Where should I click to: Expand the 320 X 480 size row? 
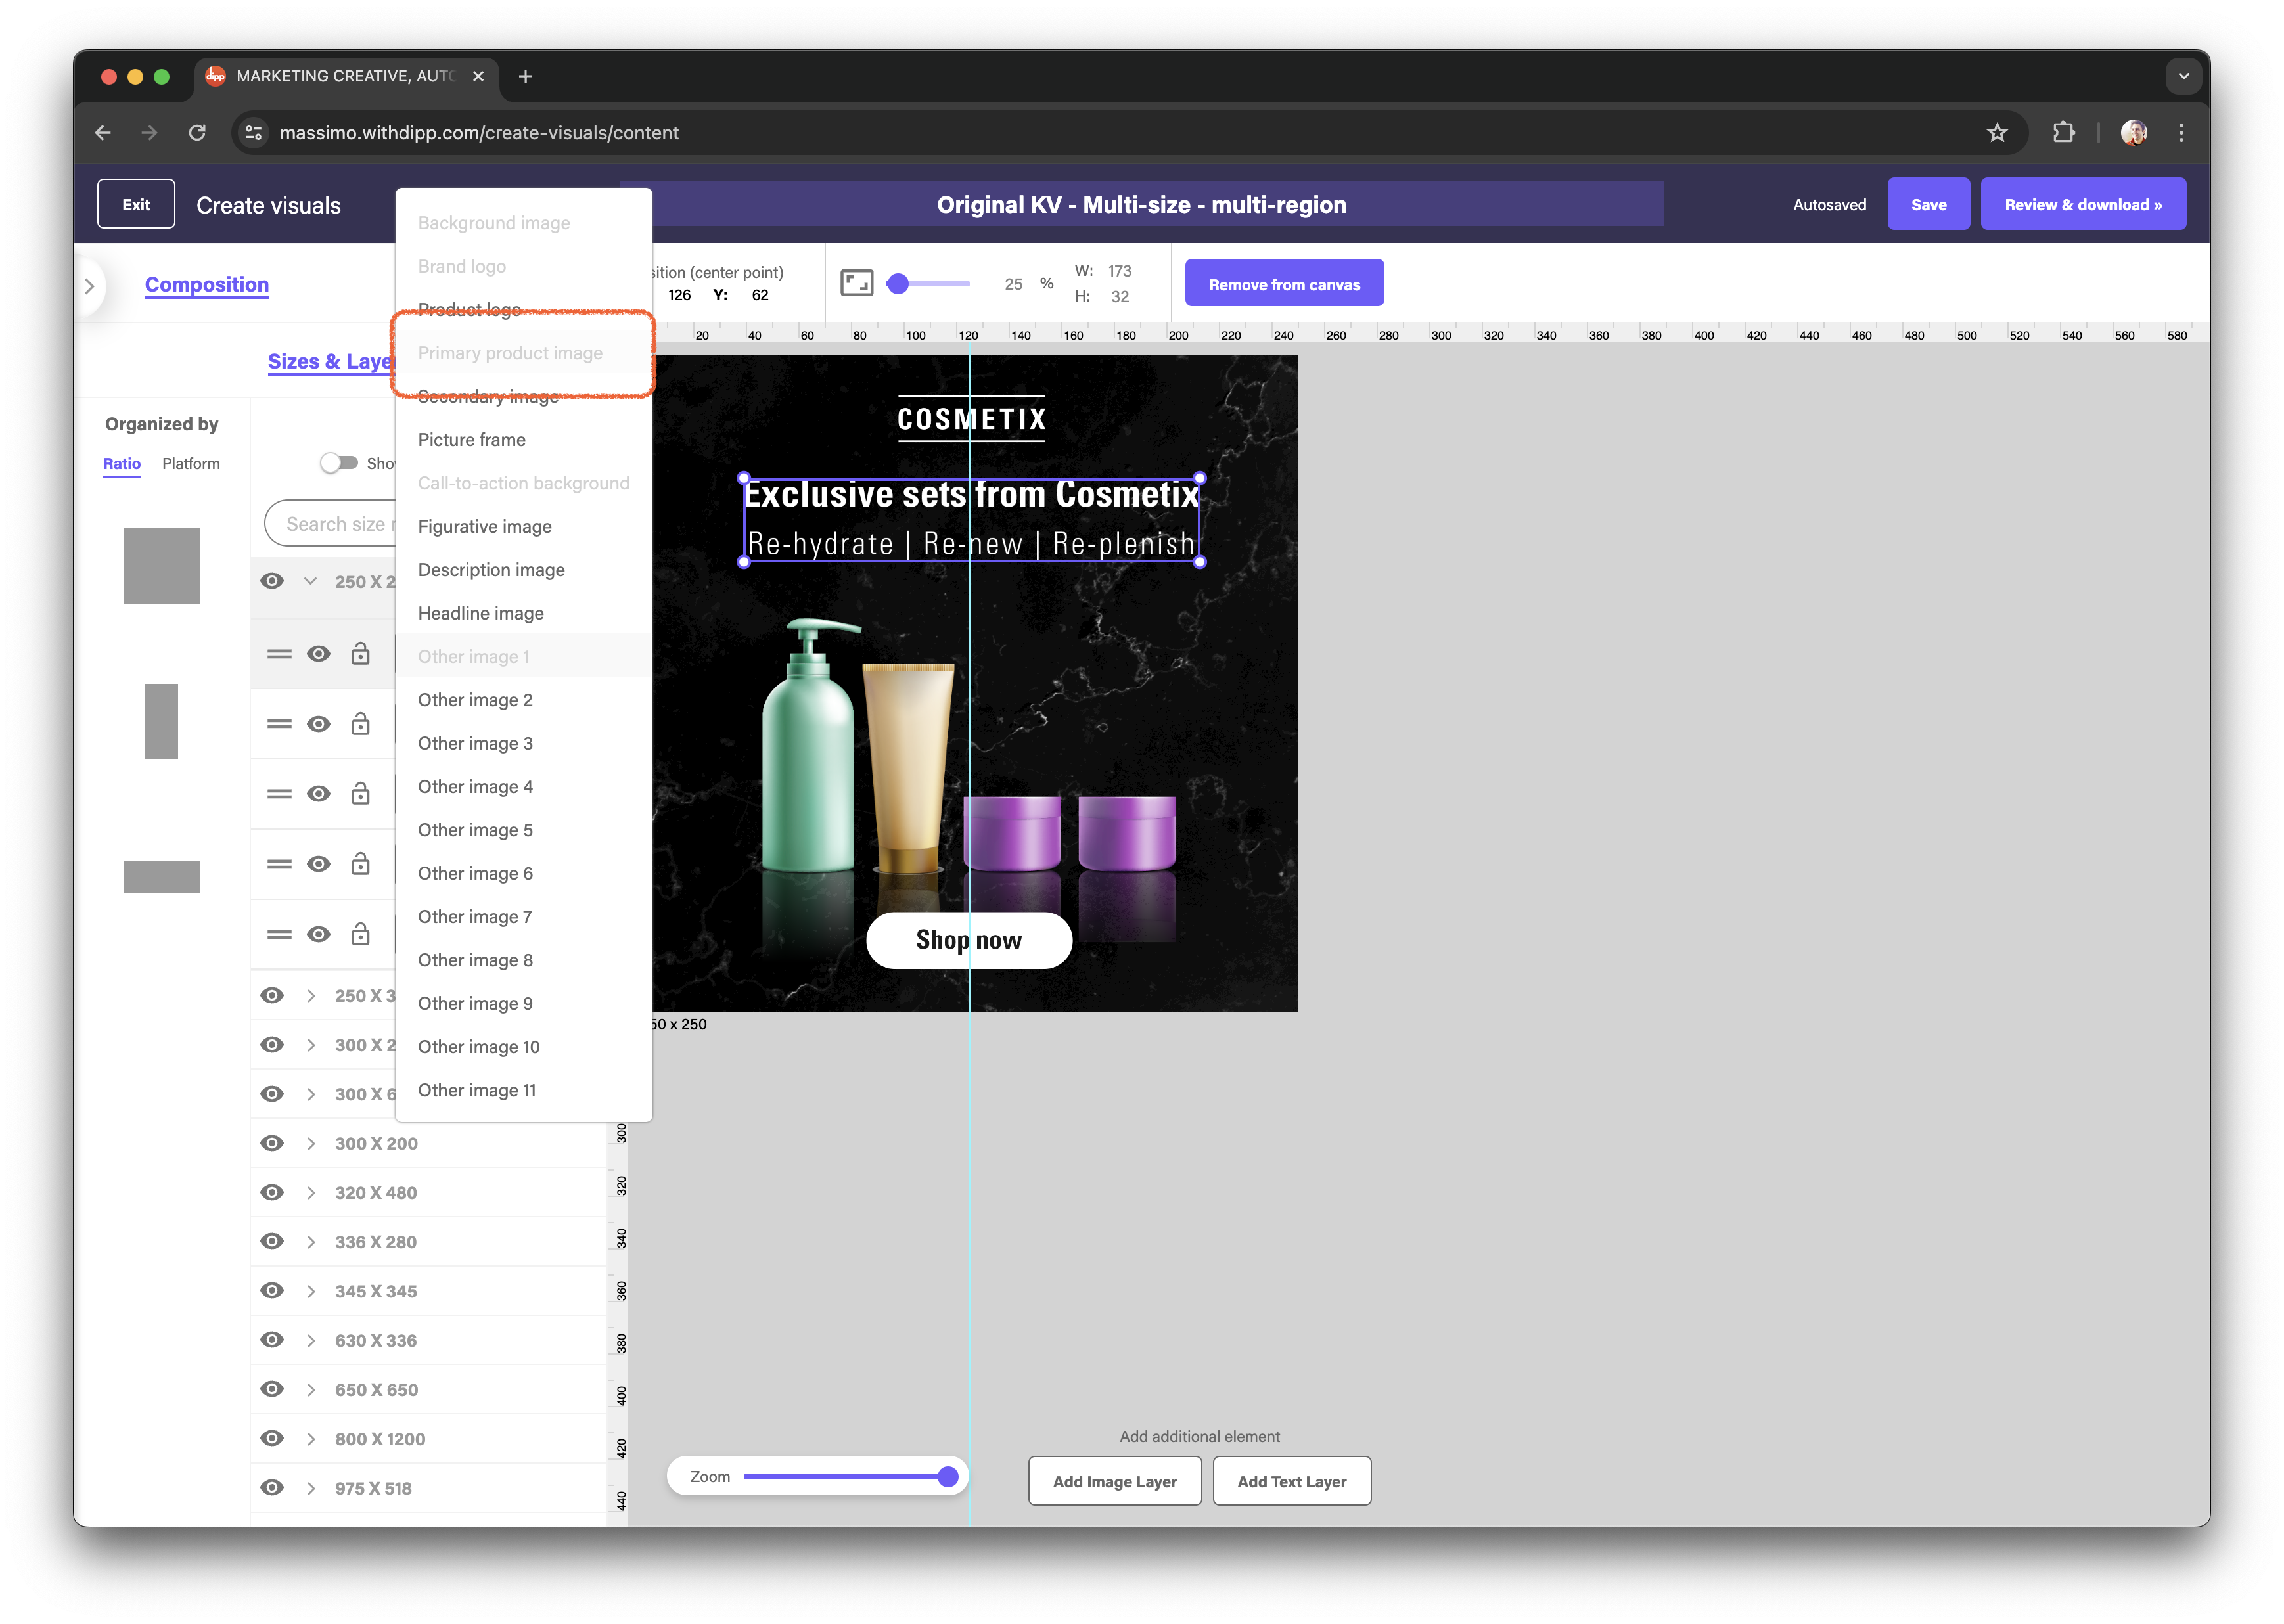311,1192
